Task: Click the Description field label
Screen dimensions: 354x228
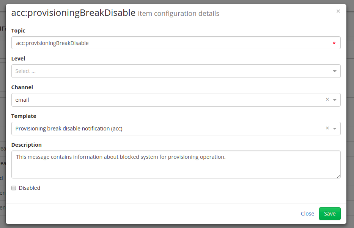Action: pyautogui.click(x=27, y=145)
